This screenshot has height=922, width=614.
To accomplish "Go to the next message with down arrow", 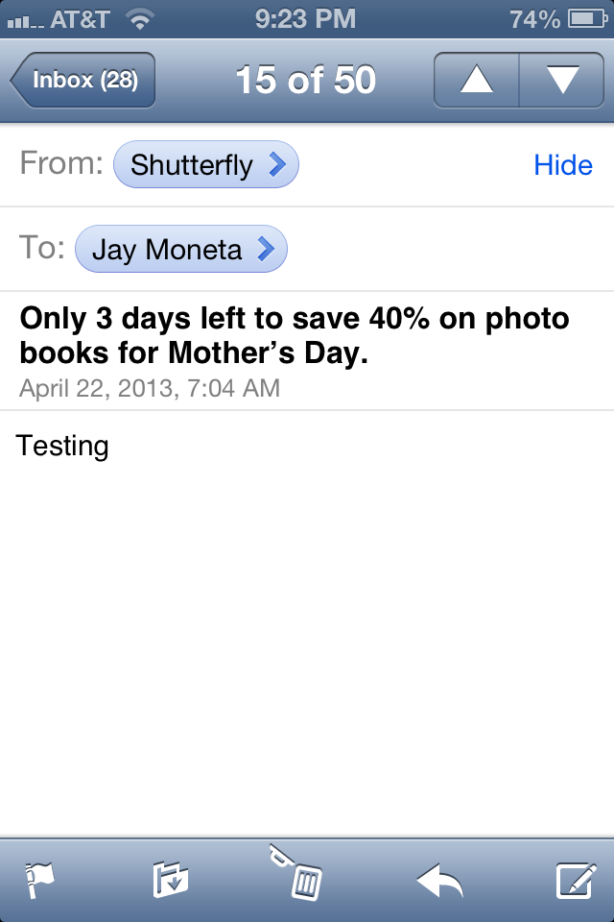I will click(x=561, y=81).
